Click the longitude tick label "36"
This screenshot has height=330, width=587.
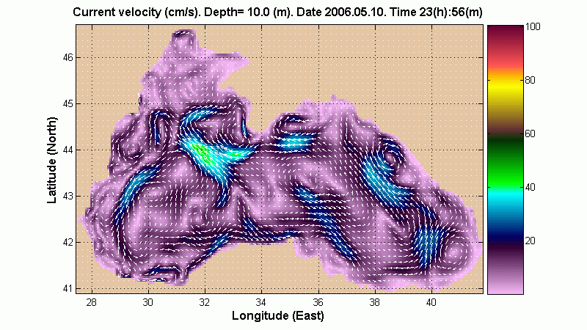coord(318,301)
